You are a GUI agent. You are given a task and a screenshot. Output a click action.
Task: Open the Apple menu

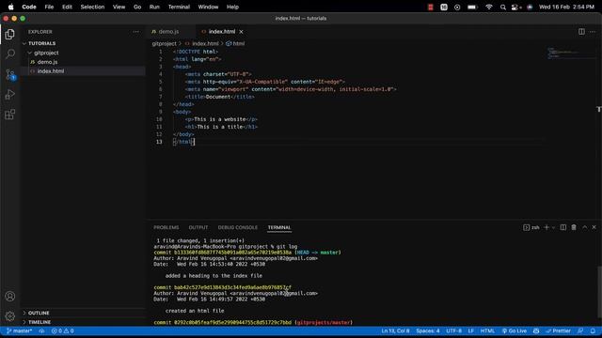tap(10, 7)
